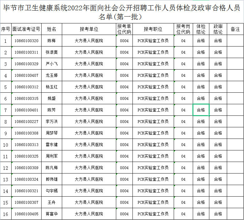Select the name cell 郎伟雄
Image resolution: width=244 pixels, height=220 pixels.
[52, 179]
